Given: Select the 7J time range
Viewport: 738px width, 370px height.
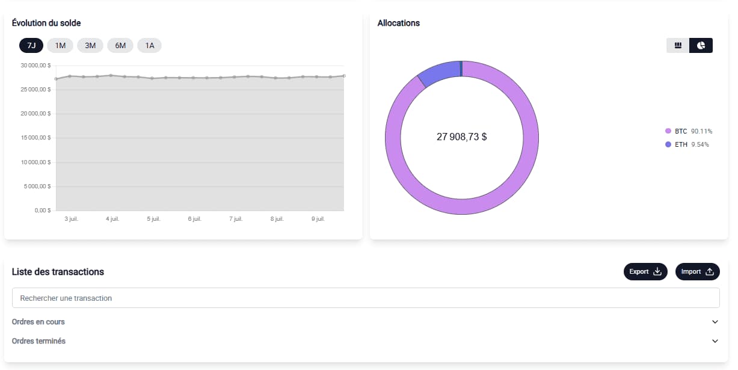Looking at the screenshot, I should pyautogui.click(x=31, y=46).
